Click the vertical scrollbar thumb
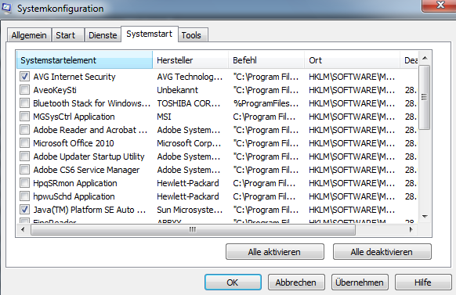The image size is (456, 295). click(x=425, y=97)
